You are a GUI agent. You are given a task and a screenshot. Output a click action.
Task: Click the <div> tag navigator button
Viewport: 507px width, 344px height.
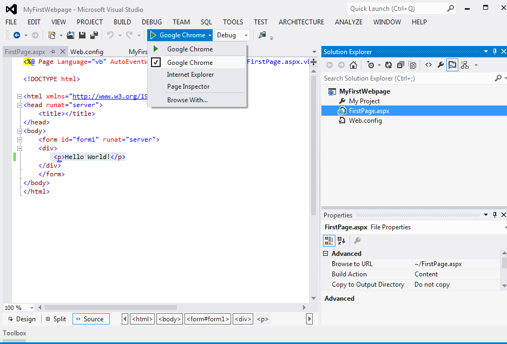(243, 319)
